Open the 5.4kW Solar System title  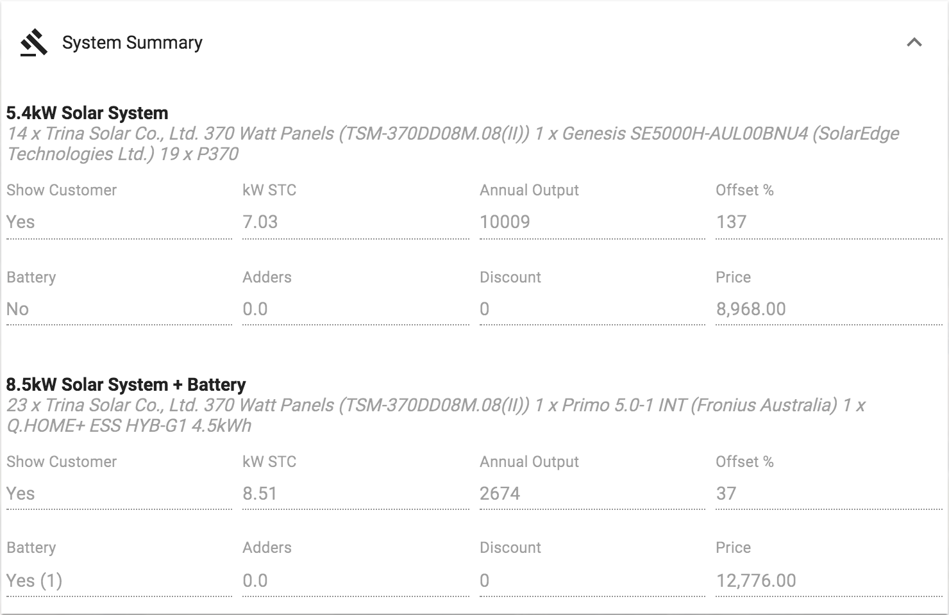(87, 113)
